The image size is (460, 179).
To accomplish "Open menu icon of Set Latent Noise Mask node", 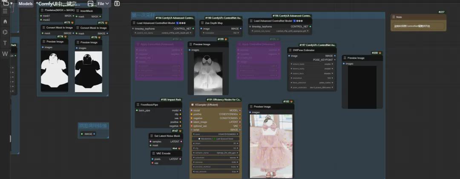I will (x=152, y=136).
